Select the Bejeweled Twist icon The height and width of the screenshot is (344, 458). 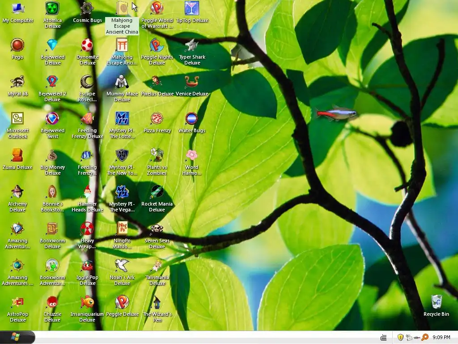coord(53,119)
